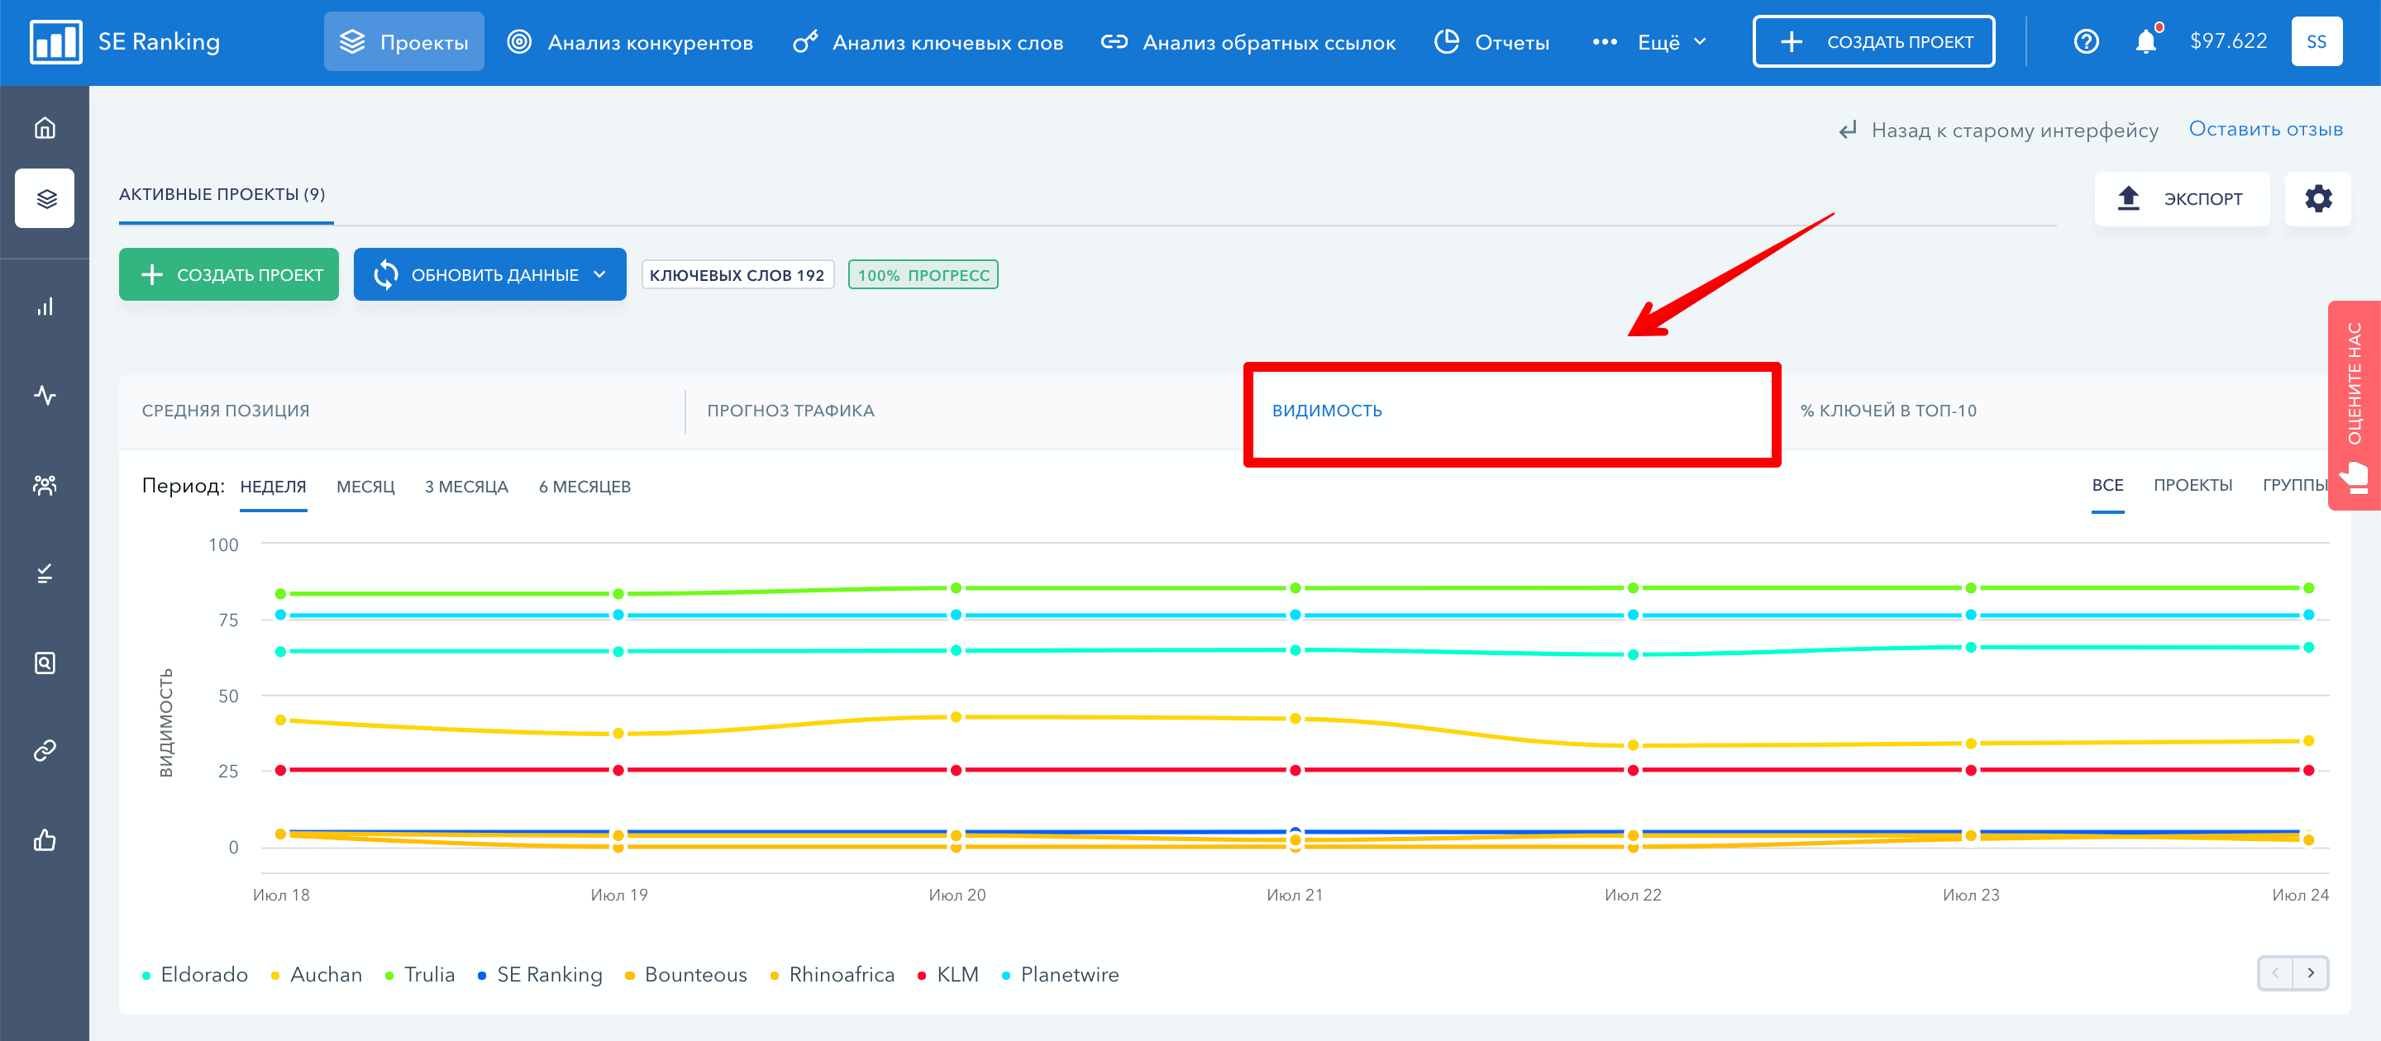Viewport: 2381px width, 1041px height.
Task: Click the Ключевых слов 192 badge
Action: pyautogui.click(x=737, y=274)
